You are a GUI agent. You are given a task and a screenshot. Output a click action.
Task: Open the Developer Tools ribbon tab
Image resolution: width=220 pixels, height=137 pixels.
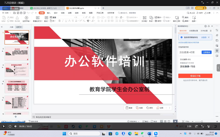(x=100, y=13)
